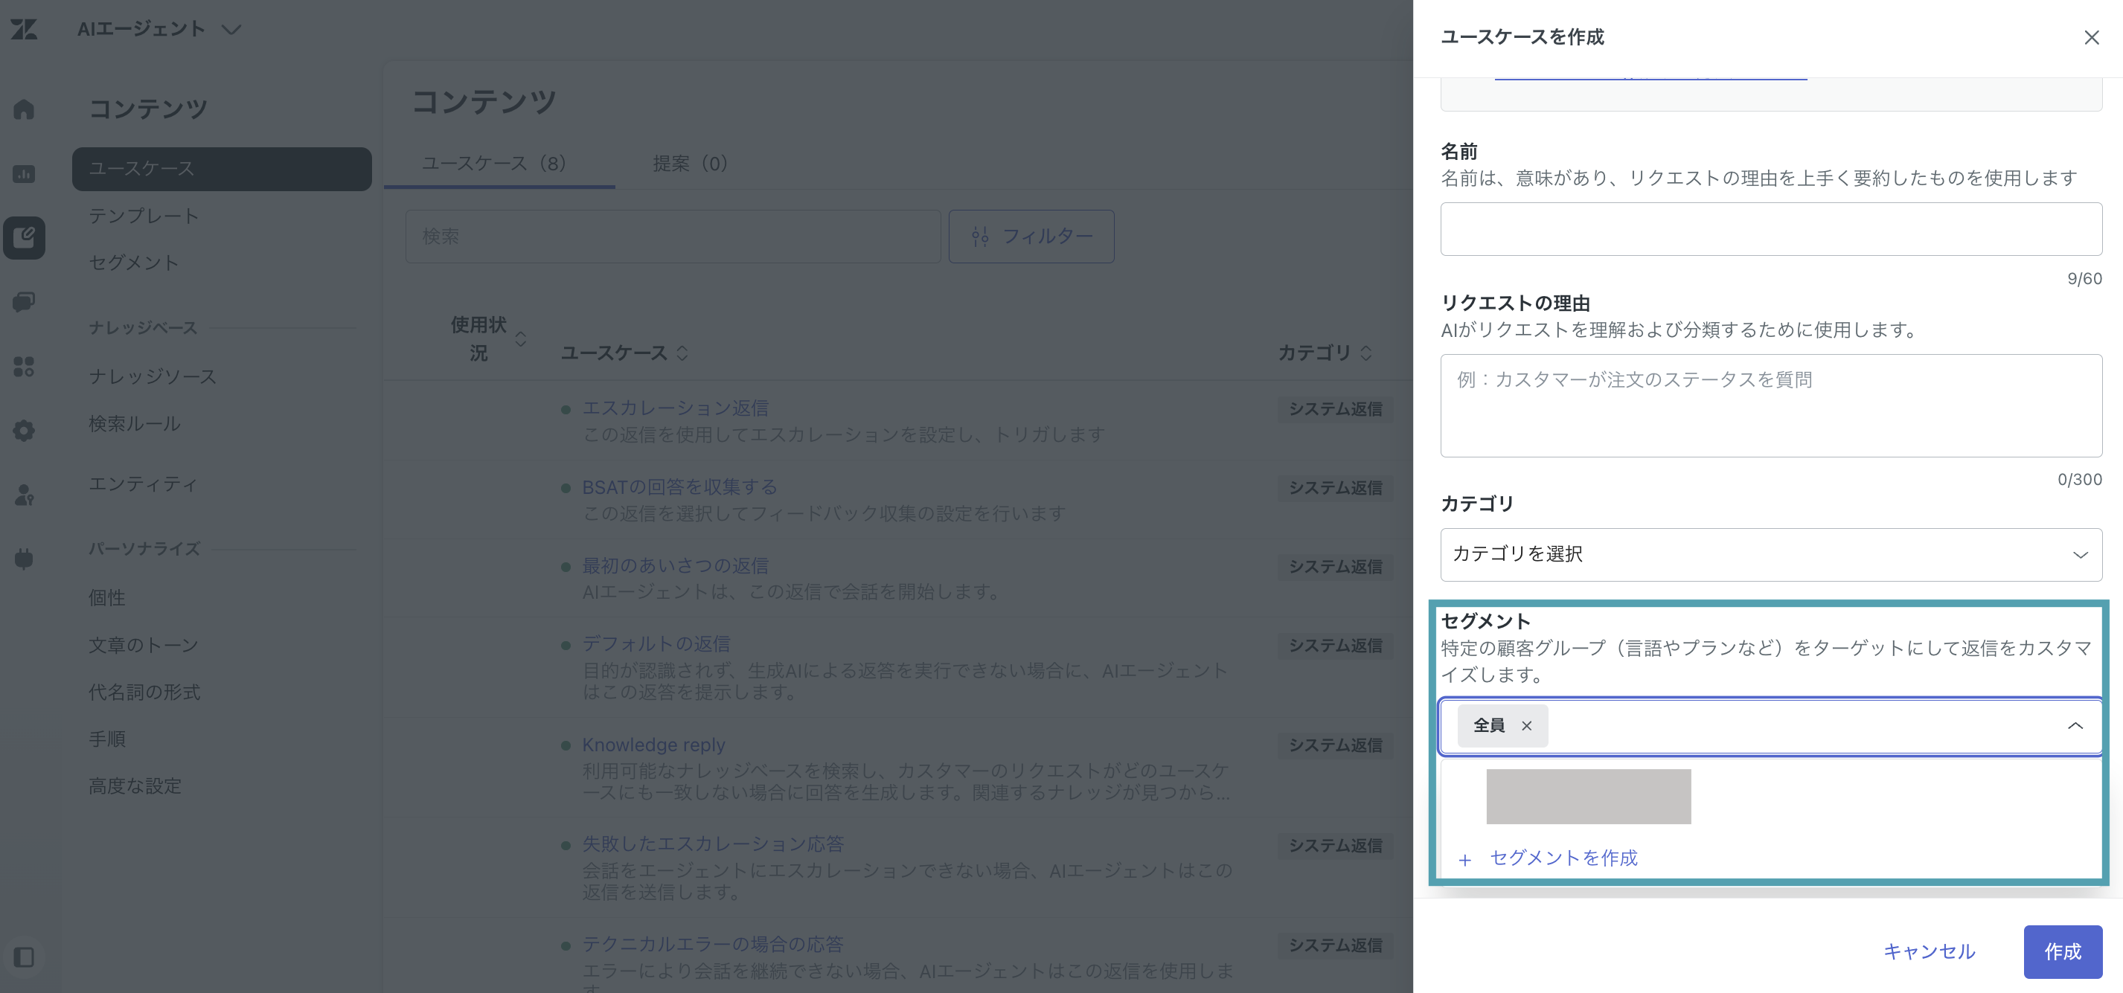Screen dimensions: 2123x993
Task: Click the Zendesk logo icon
Action: [x=24, y=30]
